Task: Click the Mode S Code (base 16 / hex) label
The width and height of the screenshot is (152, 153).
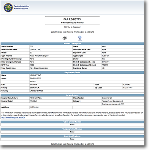Action: tap(84, 65)
